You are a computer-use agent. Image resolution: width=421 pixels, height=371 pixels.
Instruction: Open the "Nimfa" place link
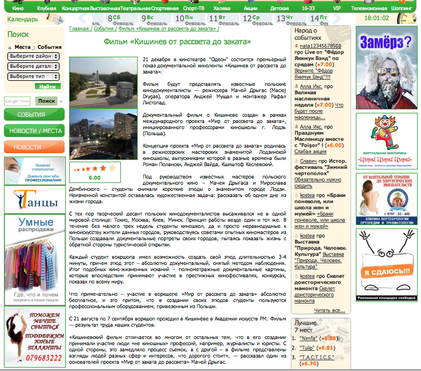[308, 338]
